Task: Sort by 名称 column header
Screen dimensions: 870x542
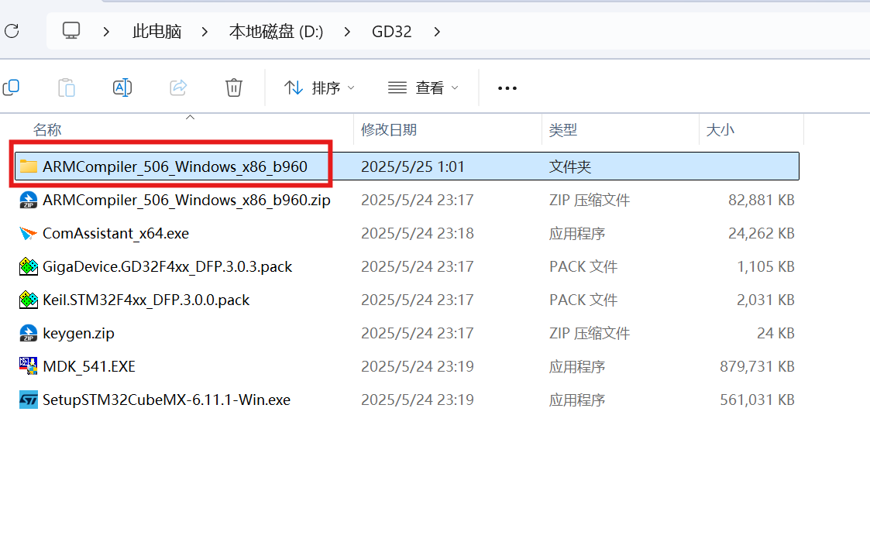Action: 47,130
